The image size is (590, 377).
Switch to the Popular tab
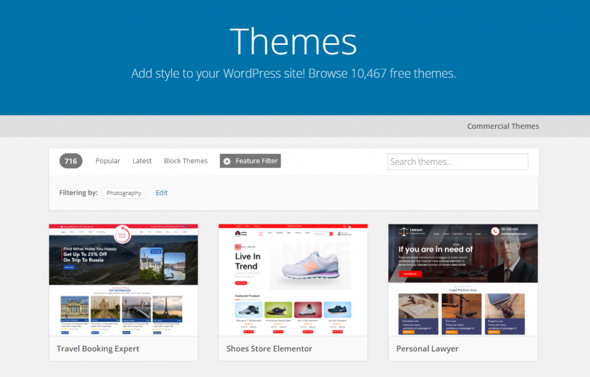(x=108, y=161)
